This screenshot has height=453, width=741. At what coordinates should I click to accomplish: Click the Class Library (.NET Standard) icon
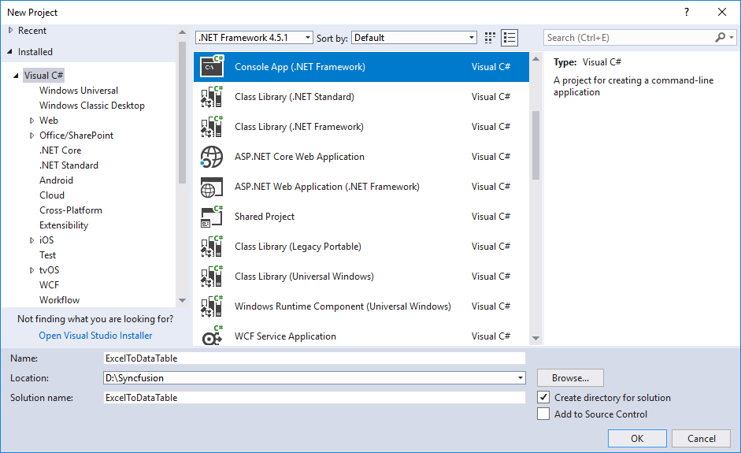[x=212, y=96]
